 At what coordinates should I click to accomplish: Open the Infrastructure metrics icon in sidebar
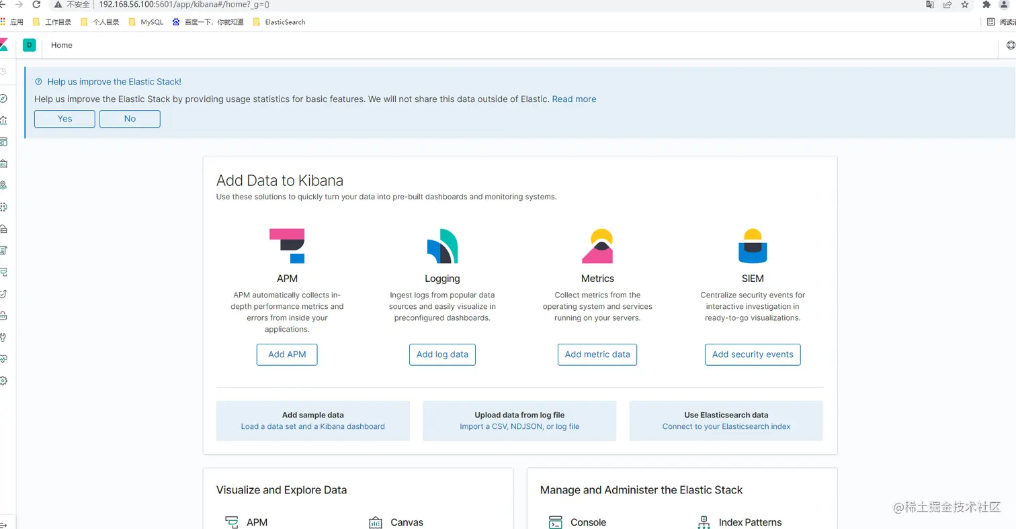tap(3, 228)
